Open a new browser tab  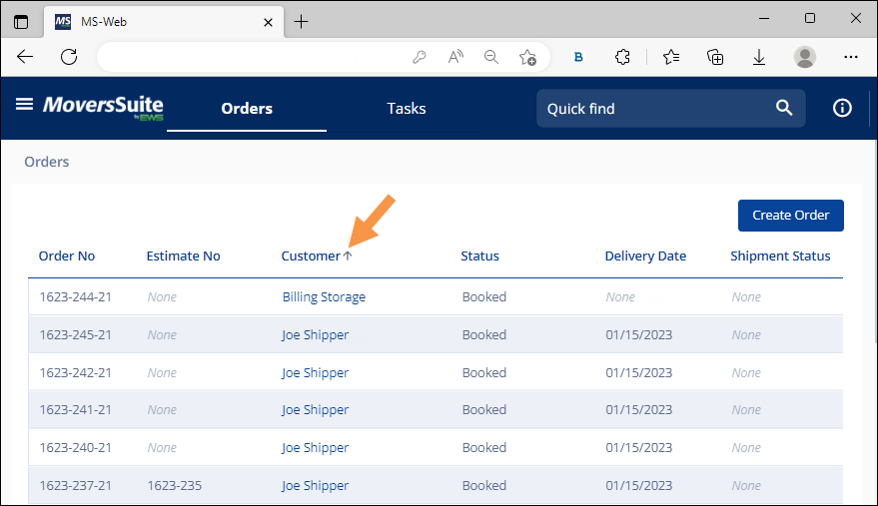(x=302, y=21)
